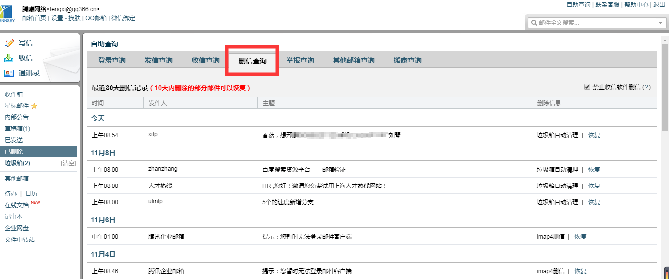Click the 收信 receive mail icon
The height and width of the screenshot is (279, 669).
pos(9,58)
